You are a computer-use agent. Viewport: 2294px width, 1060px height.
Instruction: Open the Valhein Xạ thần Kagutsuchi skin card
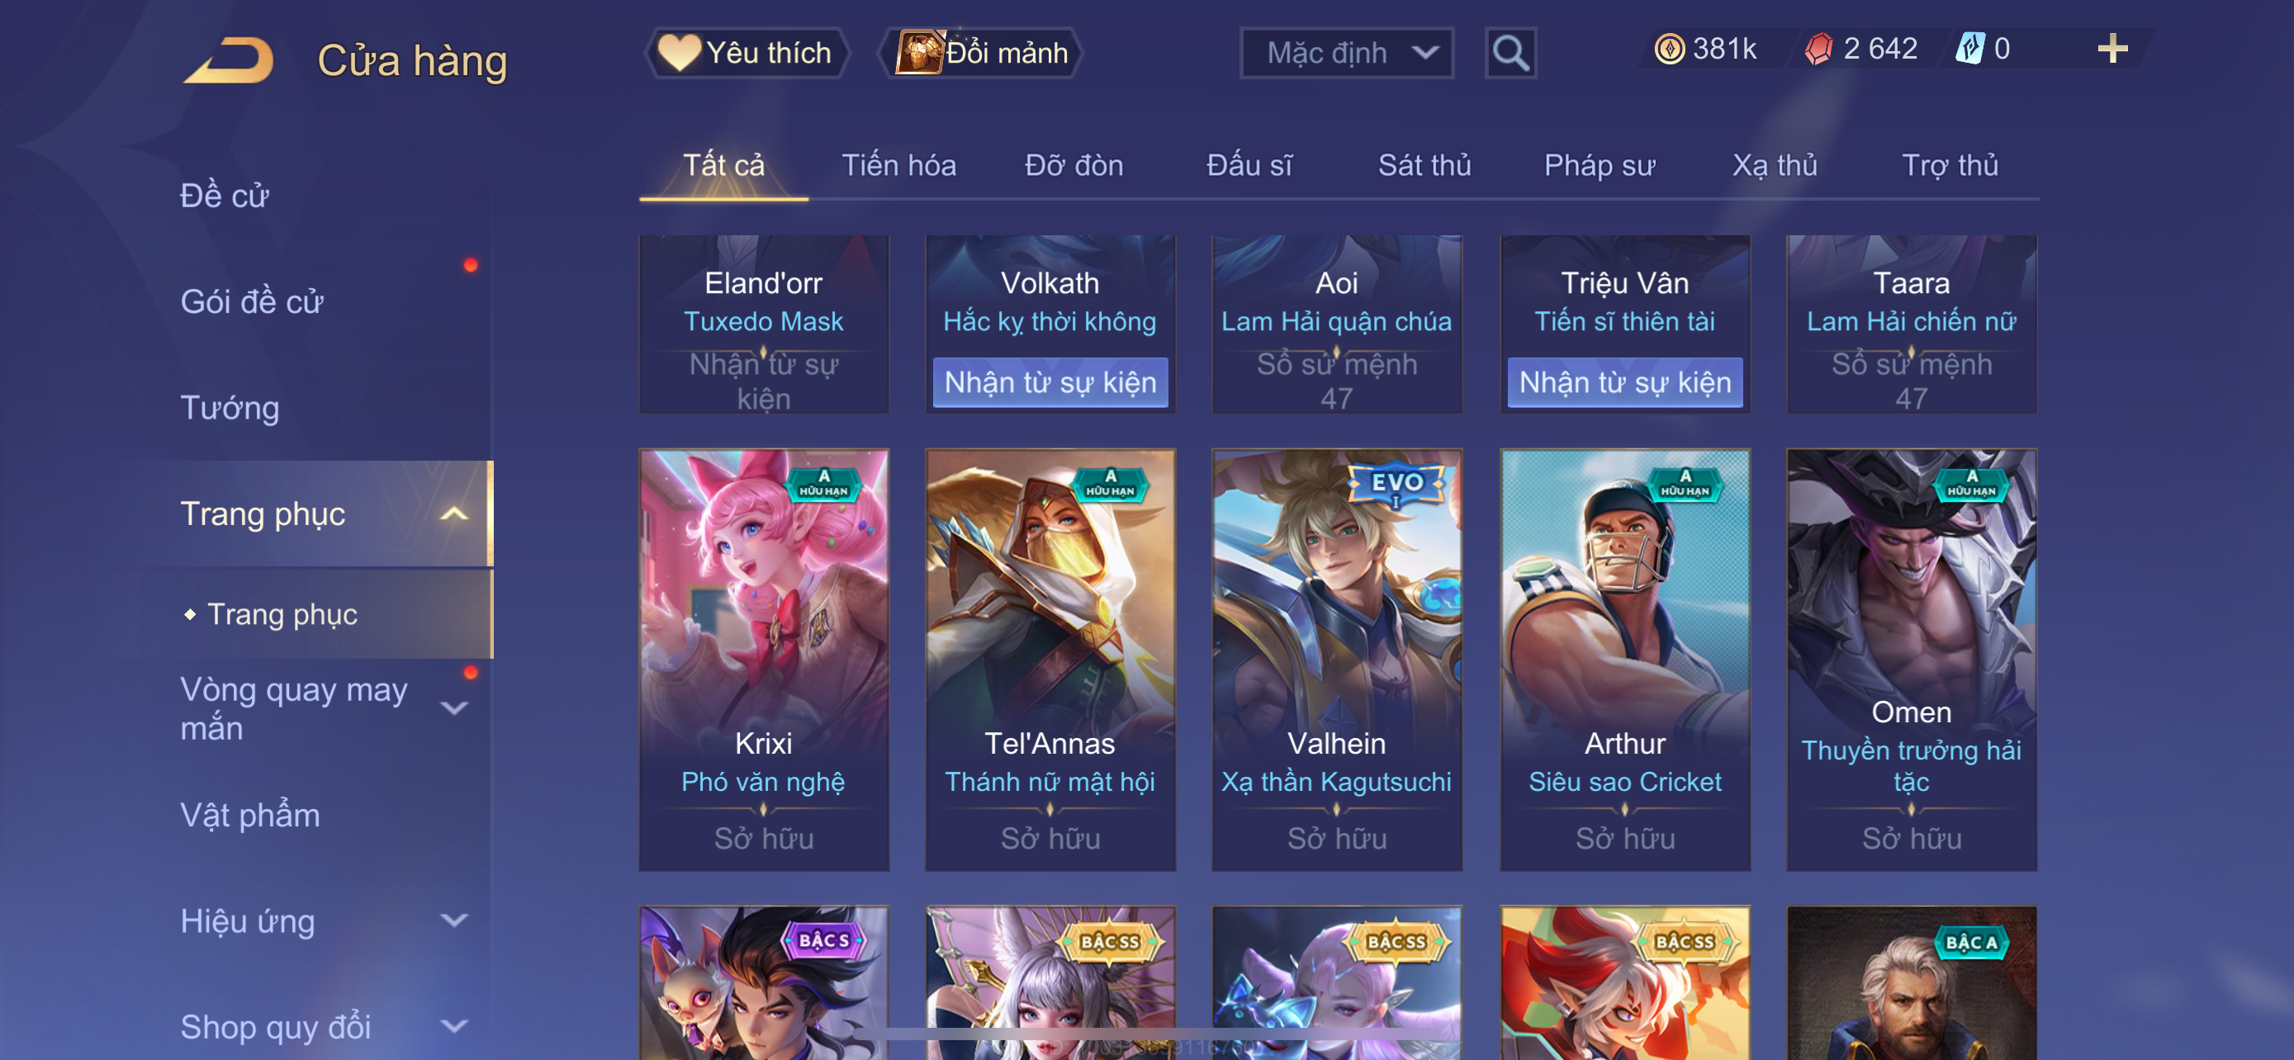click(x=1337, y=660)
